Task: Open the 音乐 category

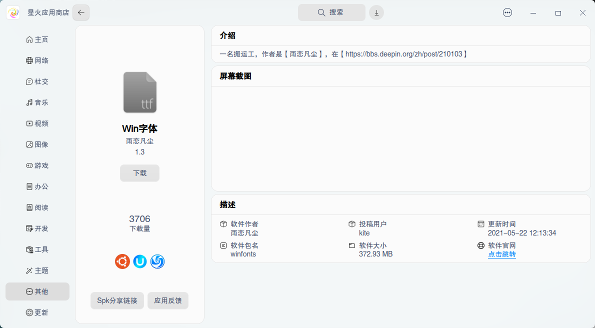Action: (x=37, y=102)
